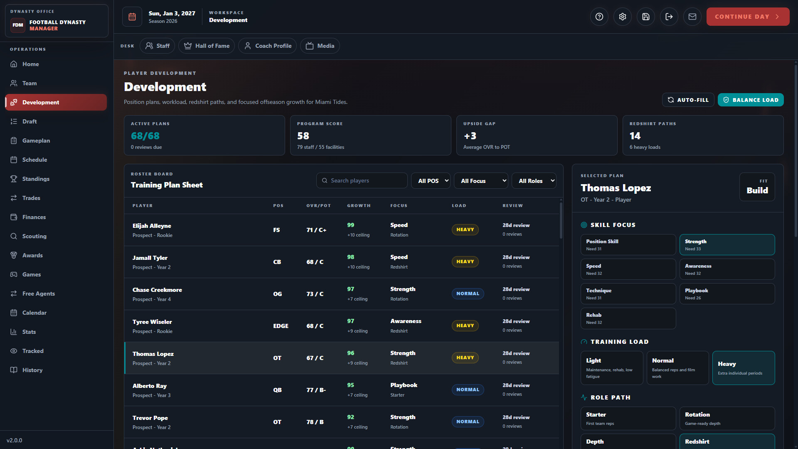The image size is (798, 449).
Task: Open the Finances sidebar item
Action: point(56,217)
